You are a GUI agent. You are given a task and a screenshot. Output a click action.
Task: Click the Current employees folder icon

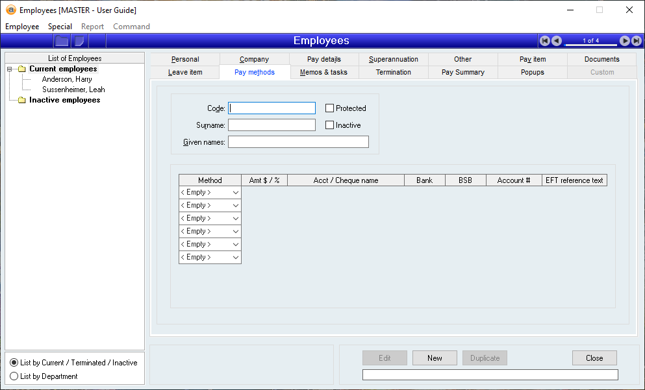[x=21, y=69]
